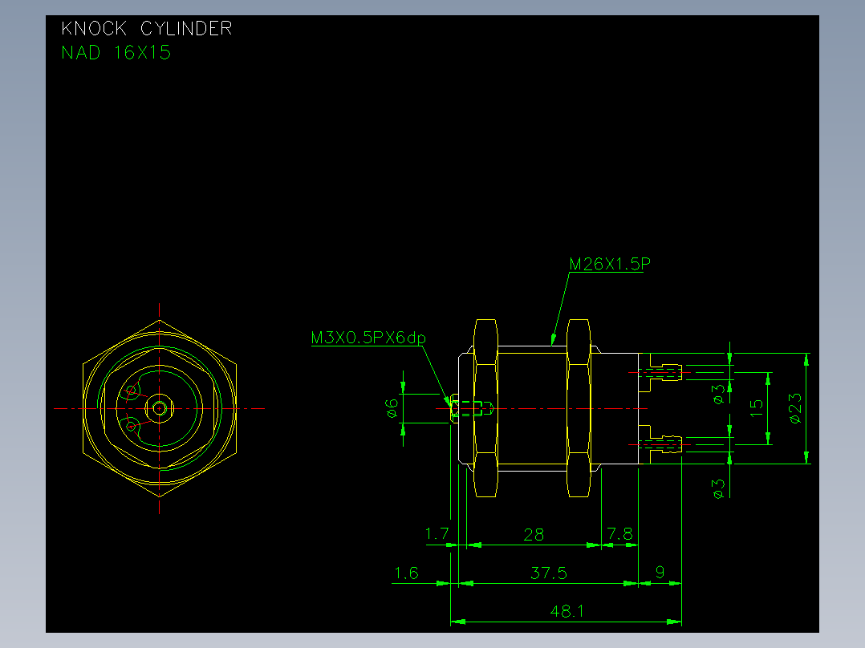Select the "1.7" dimension value
The height and width of the screenshot is (648, 865).
click(437, 534)
